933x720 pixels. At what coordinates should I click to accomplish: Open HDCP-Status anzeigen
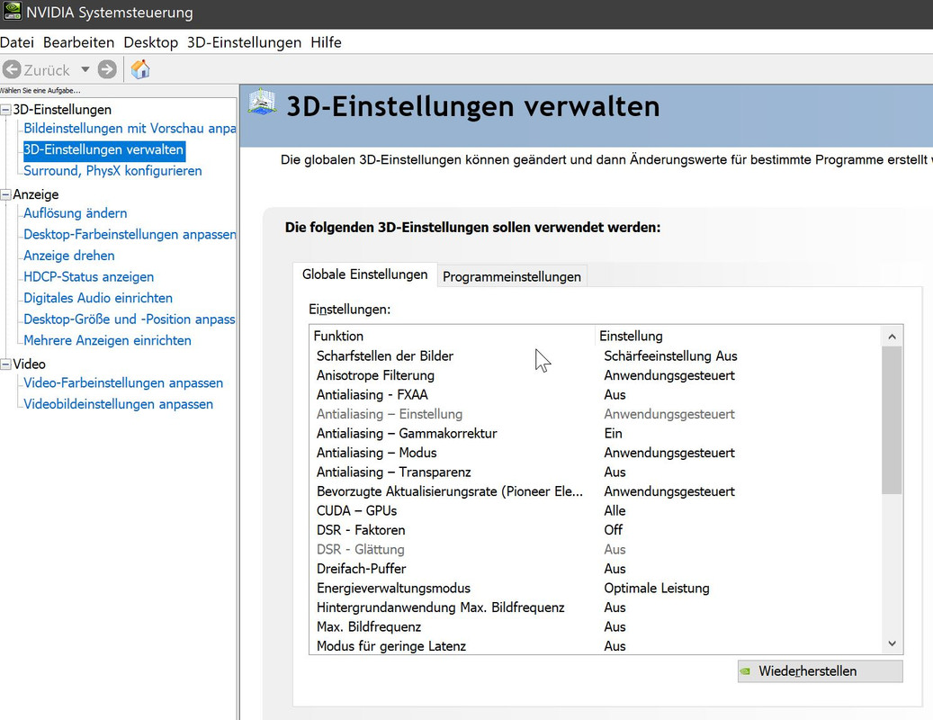[x=89, y=276]
